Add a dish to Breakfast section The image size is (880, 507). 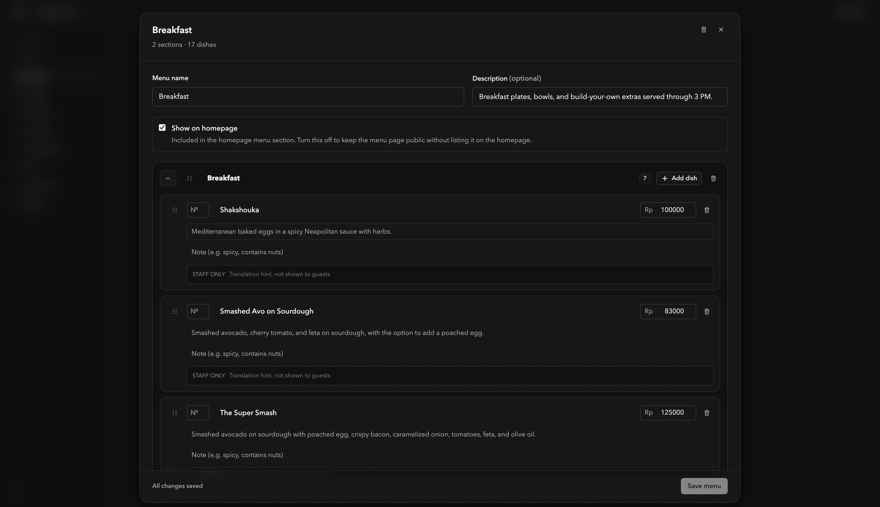pos(679,178)
